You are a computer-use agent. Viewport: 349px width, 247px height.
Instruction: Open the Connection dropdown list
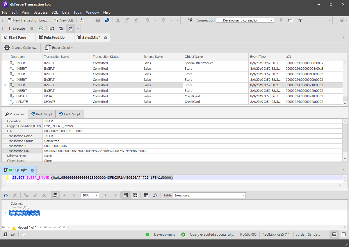pos(272,20)
